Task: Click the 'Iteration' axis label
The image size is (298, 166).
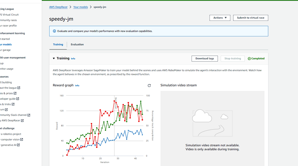Action: (x=105, y=162)
